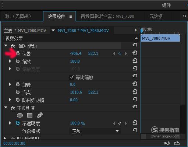Reset the 运动 effect
The width and height of the screenshot is (188, 147).
(x=135, y=45)
